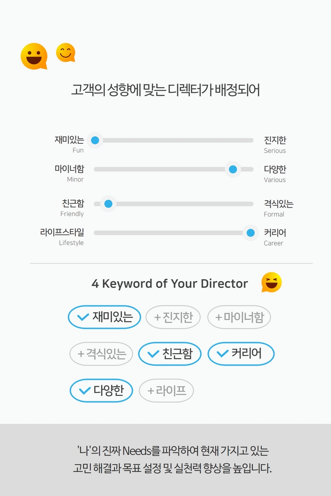Click the big laughing emoji speech bubble
331x496 pixels.
tap(34, 56)
